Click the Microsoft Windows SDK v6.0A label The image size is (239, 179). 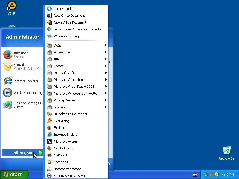click(x=75, y=93)
